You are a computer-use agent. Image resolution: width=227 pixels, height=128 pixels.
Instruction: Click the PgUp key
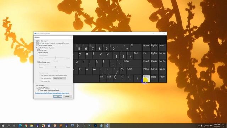point(154,47)
